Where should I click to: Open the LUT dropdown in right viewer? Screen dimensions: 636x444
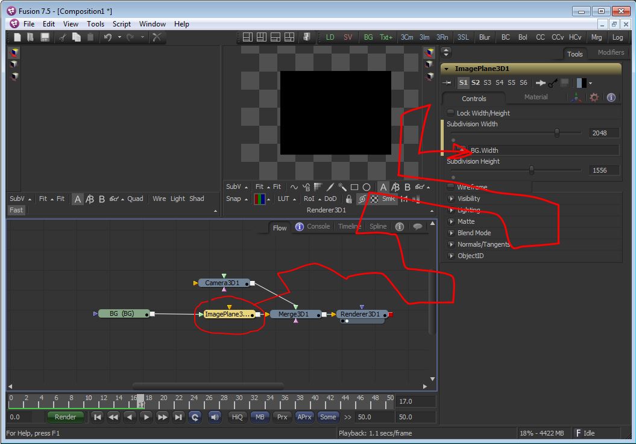coord(286,199)
